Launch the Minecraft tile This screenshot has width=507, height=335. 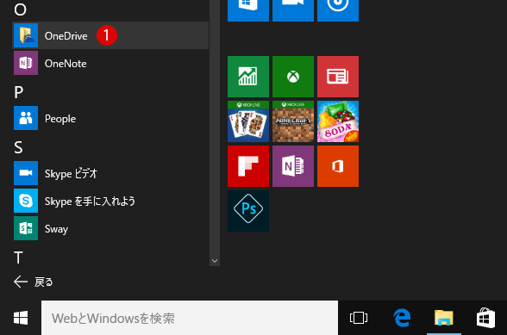point(293,121)
